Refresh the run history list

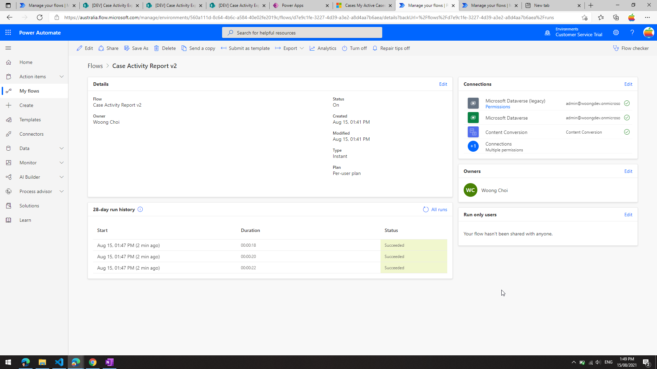(x=426, y=209)
